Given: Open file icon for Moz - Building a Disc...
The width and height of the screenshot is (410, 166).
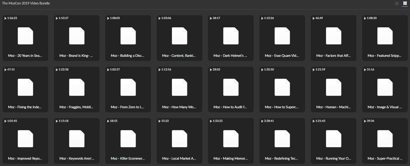Looking at the screenshot, I should 128,36.
